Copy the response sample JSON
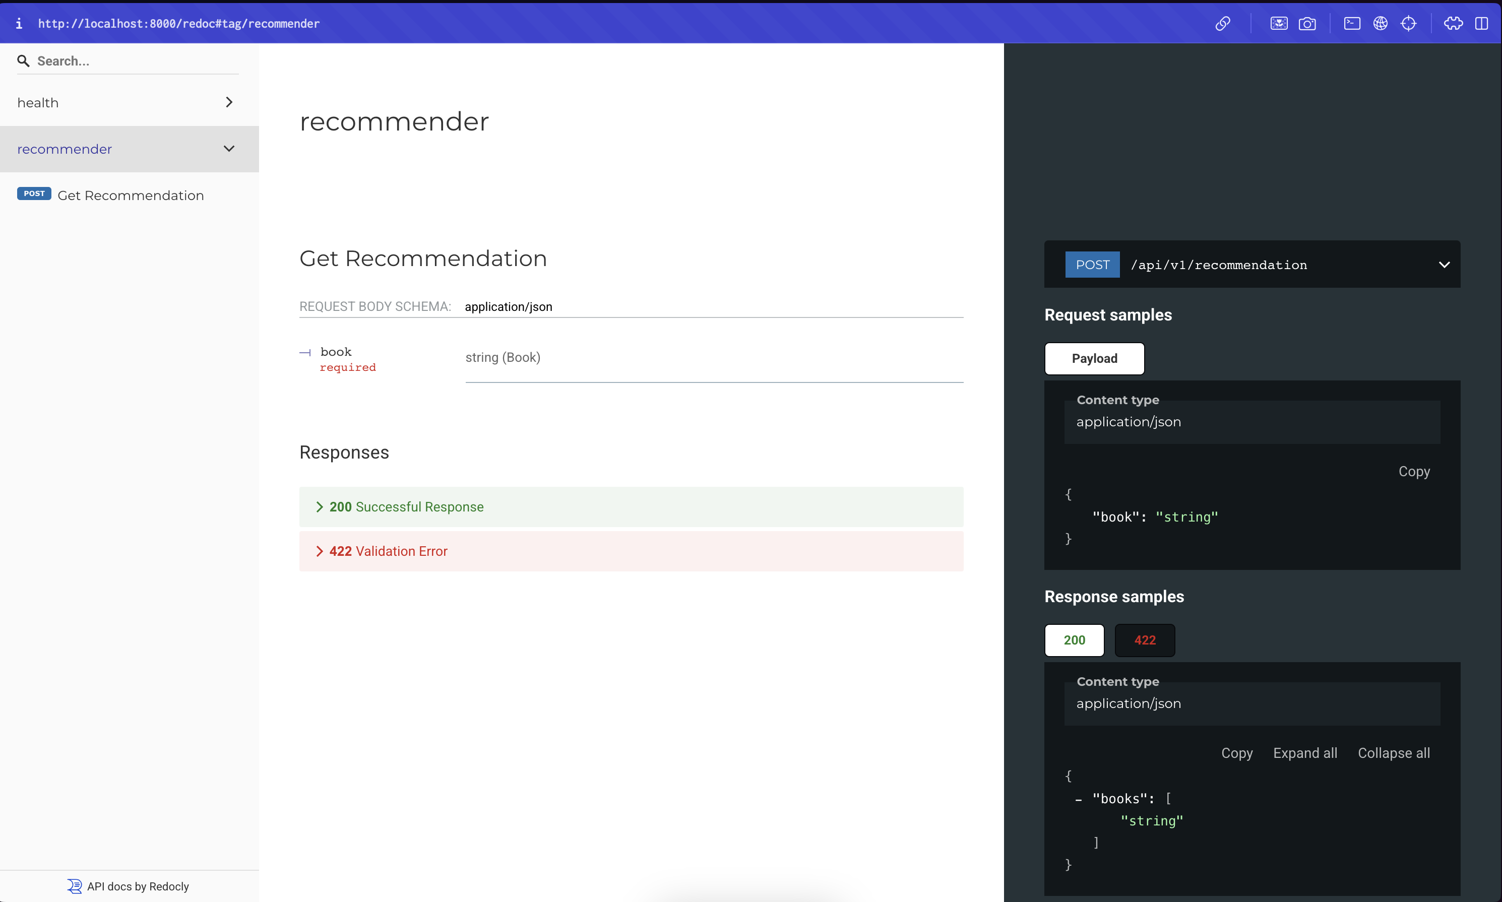 click(x=1237, y=753)
